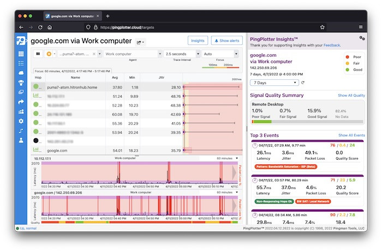
Task: Click the PingPlotter logo in the sidebar
Action: coord(21,40)
